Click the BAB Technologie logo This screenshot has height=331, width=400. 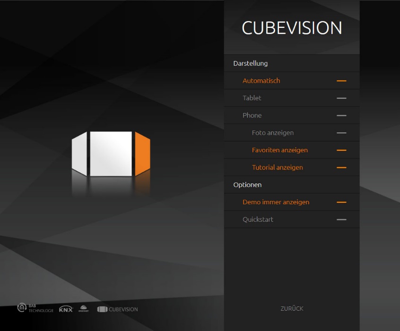coord(35,308)
